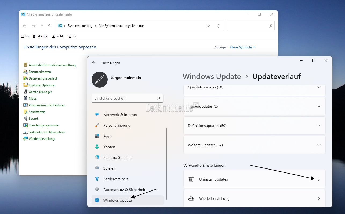
Task: Click the Konten person icon
Action: pyautogui.click(x=97, y=147)
